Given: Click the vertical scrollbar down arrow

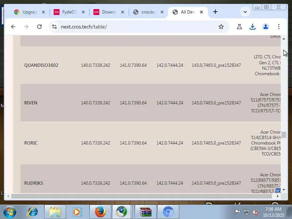Looking at the screenshot, I should tap(284, 190).
